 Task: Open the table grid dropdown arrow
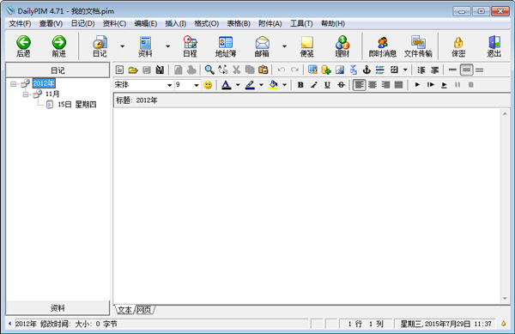coord(405,70)
